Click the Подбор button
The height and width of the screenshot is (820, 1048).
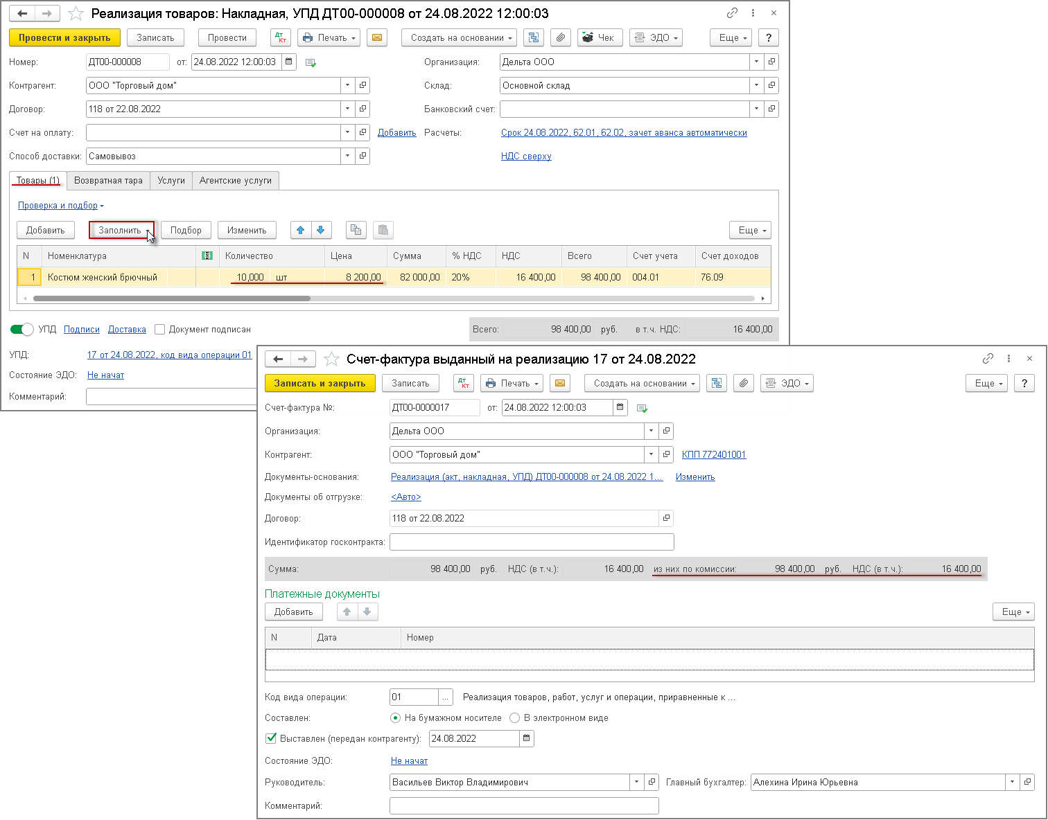click(x=186, y=230)
